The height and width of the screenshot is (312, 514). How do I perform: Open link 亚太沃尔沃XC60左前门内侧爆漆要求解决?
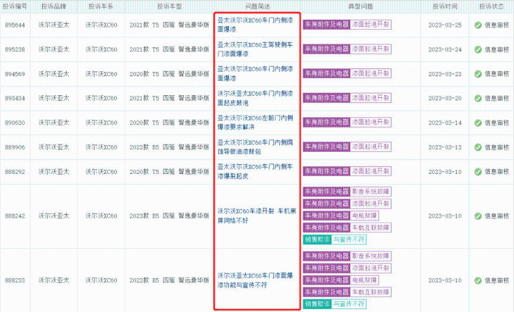(255, 123)
